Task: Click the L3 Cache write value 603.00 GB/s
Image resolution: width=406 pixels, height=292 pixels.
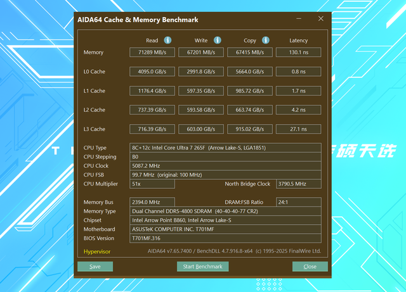Action: [x=201, y=129]
